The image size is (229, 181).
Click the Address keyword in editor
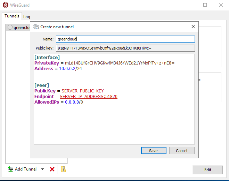pos(44,69)
